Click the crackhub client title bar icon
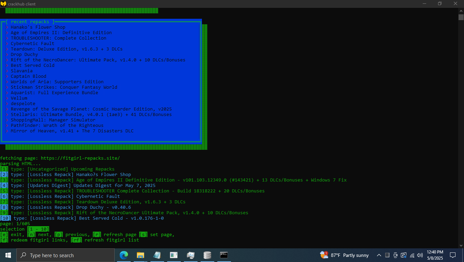 click(3, 4)
